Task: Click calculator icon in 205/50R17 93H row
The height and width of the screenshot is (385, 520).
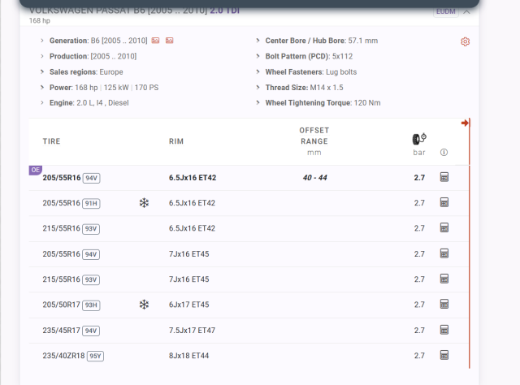Action: point(444,305)
